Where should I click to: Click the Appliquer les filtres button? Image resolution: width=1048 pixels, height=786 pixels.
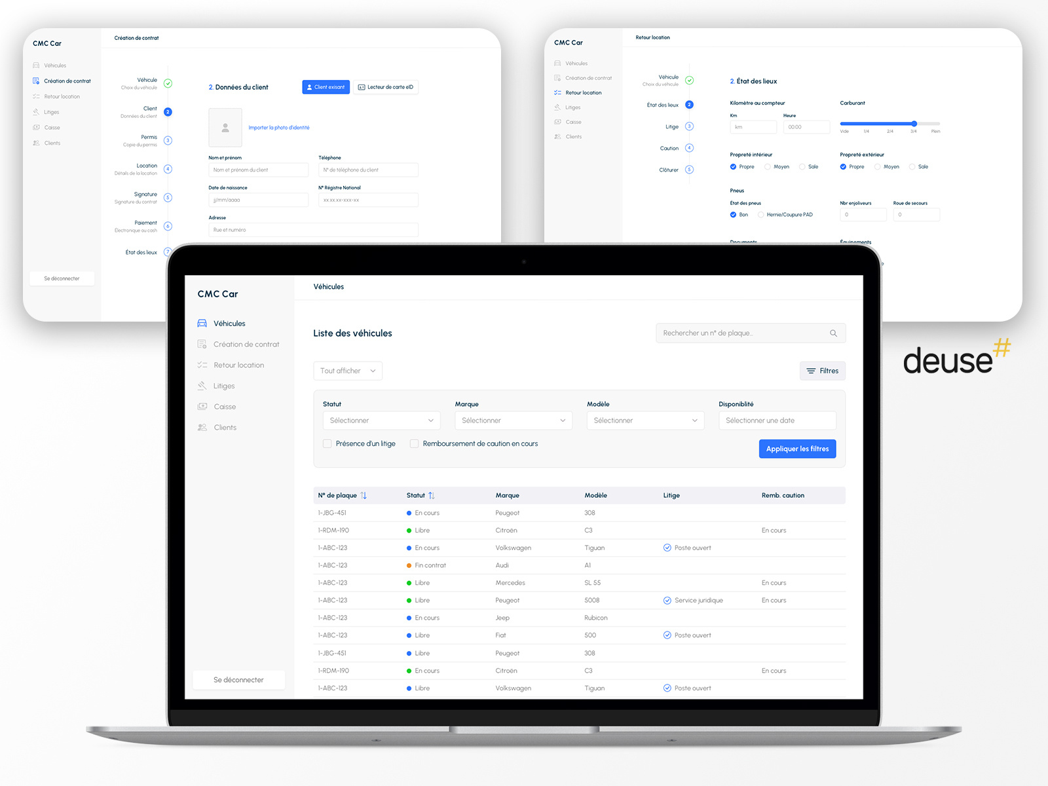click(797, 449)
